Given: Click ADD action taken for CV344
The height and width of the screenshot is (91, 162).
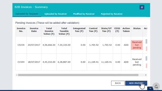Looking at the screenshot, I should coord(126,62).
